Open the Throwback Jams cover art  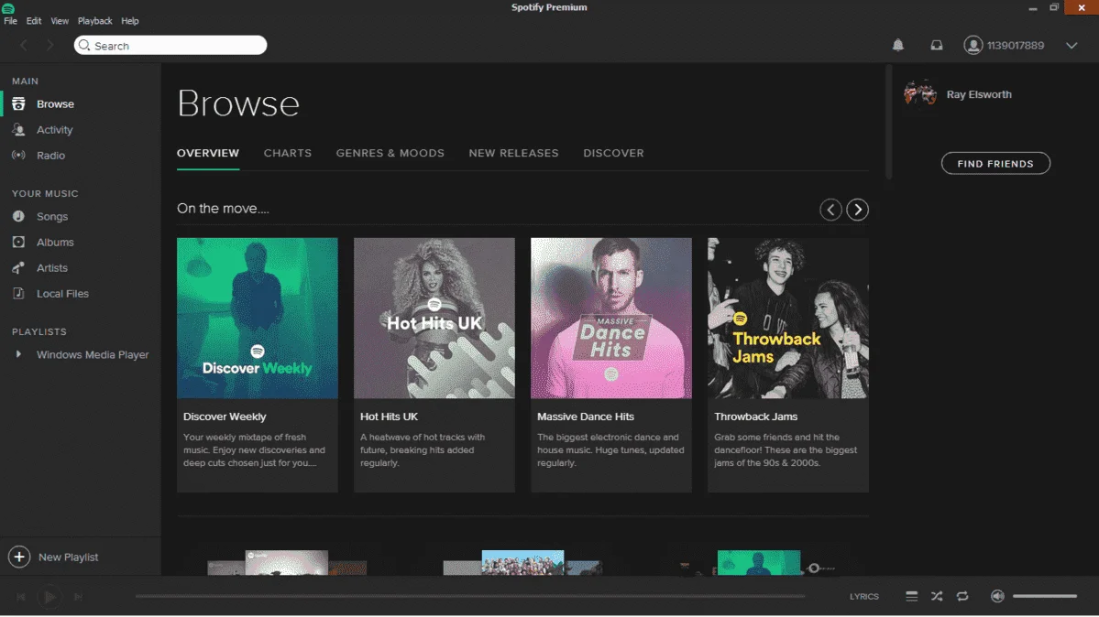click(787, 318)
